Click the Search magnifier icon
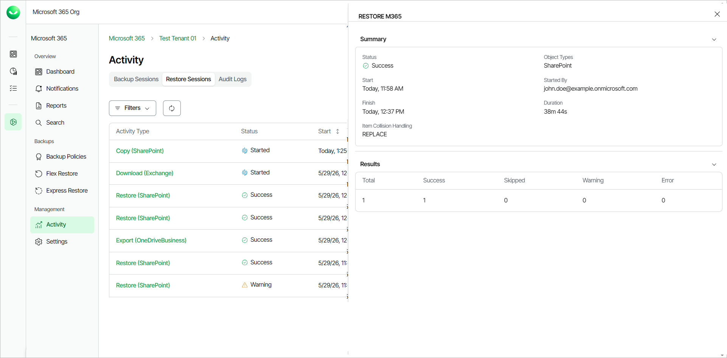Viewport: 727px width, 358px height. (39, 123)
